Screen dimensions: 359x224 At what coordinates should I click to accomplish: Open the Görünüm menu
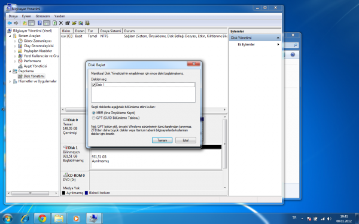coord(42,16)
